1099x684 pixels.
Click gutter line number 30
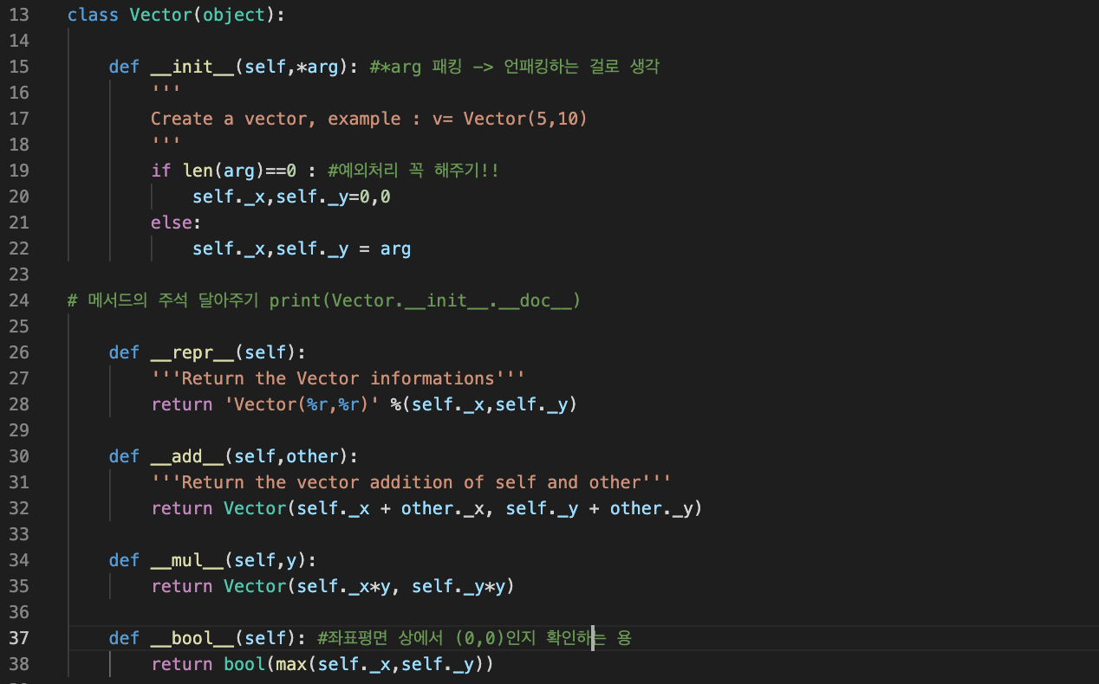tap(19, 456)
